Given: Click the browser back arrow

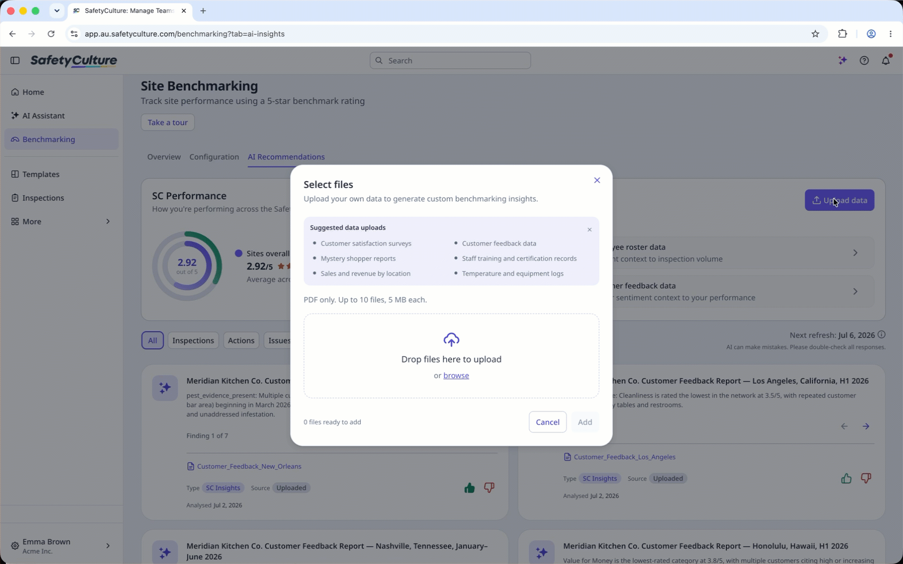Looking at the screenshot, I should (12, 34).
